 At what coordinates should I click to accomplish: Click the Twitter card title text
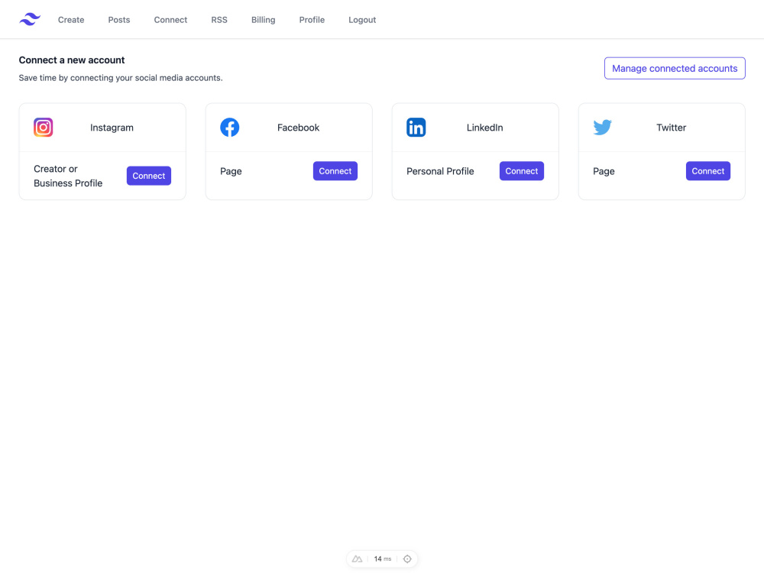(671, 128)
